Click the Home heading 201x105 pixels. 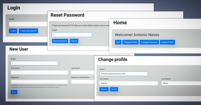120,23
